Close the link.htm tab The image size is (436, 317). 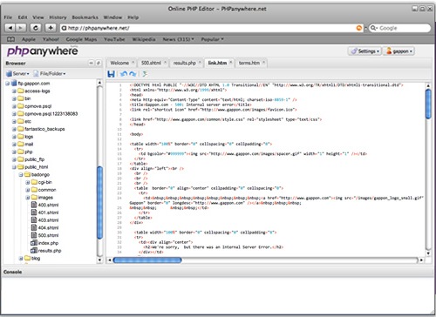click(x=231, y=62)
